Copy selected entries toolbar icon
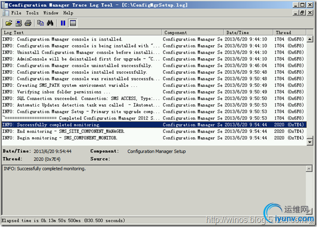The width and height of the screenshot is (317, 227). pos(41,23)
